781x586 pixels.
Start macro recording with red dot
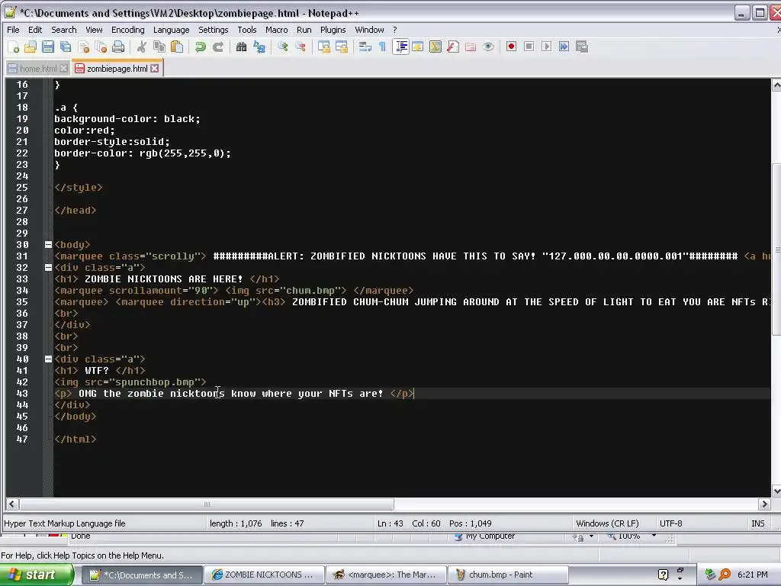pyautogui.click(x=511, y=47)
